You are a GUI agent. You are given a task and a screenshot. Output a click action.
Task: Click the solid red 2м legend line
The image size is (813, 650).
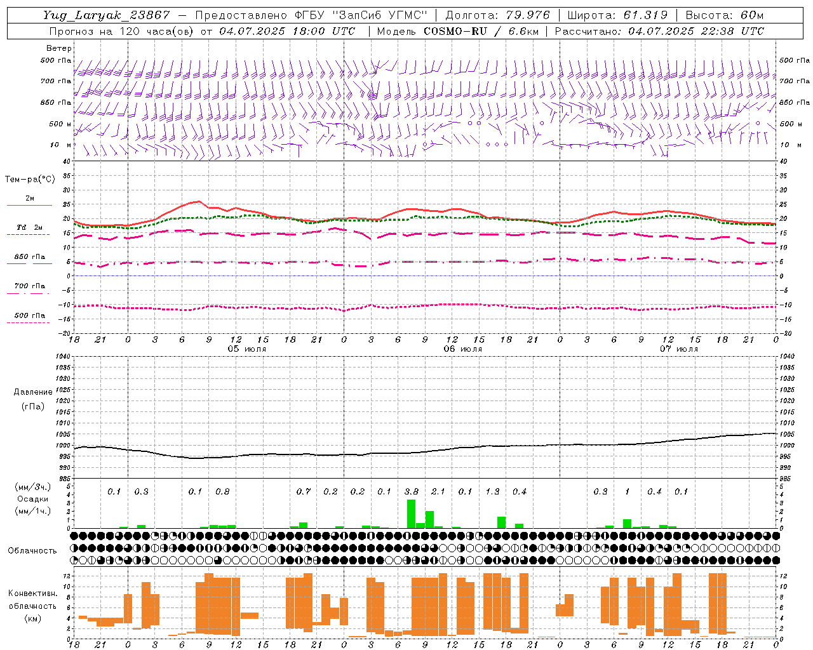pyautogui.click(x=29, y=206)
